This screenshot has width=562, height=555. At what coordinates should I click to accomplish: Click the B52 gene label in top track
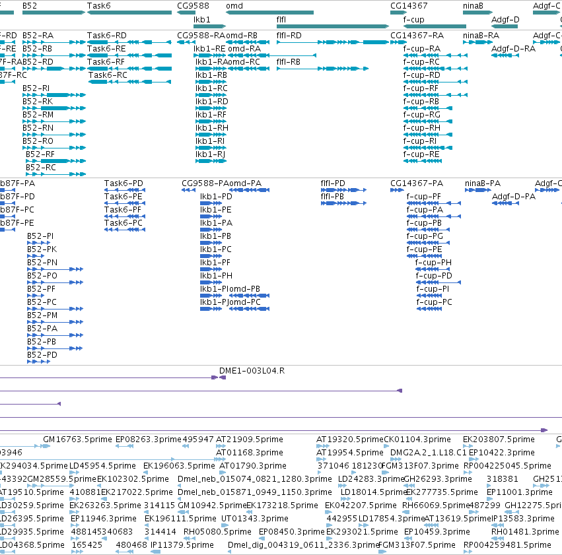coord(30,6)
